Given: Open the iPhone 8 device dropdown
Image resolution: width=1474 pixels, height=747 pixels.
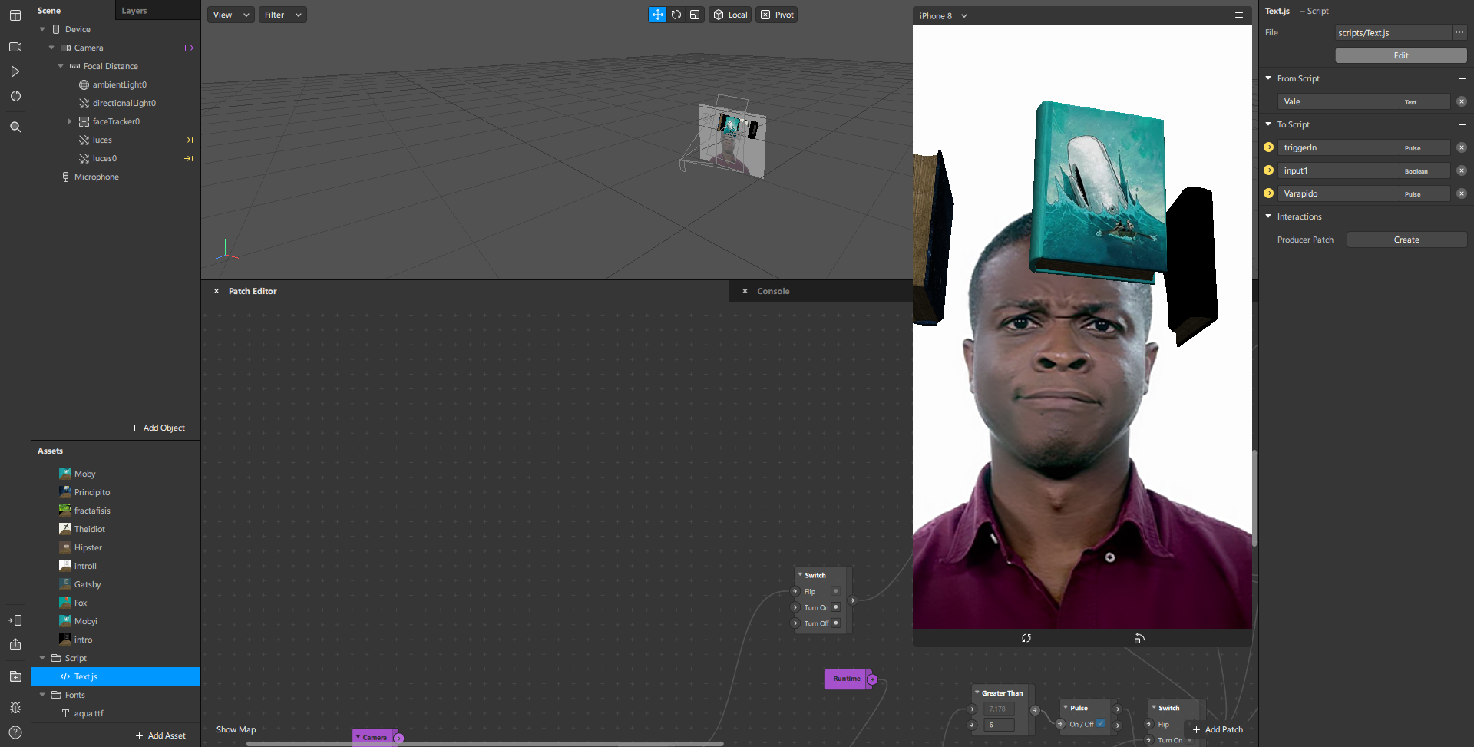Looking at the screenshot, I should point(943,15).
